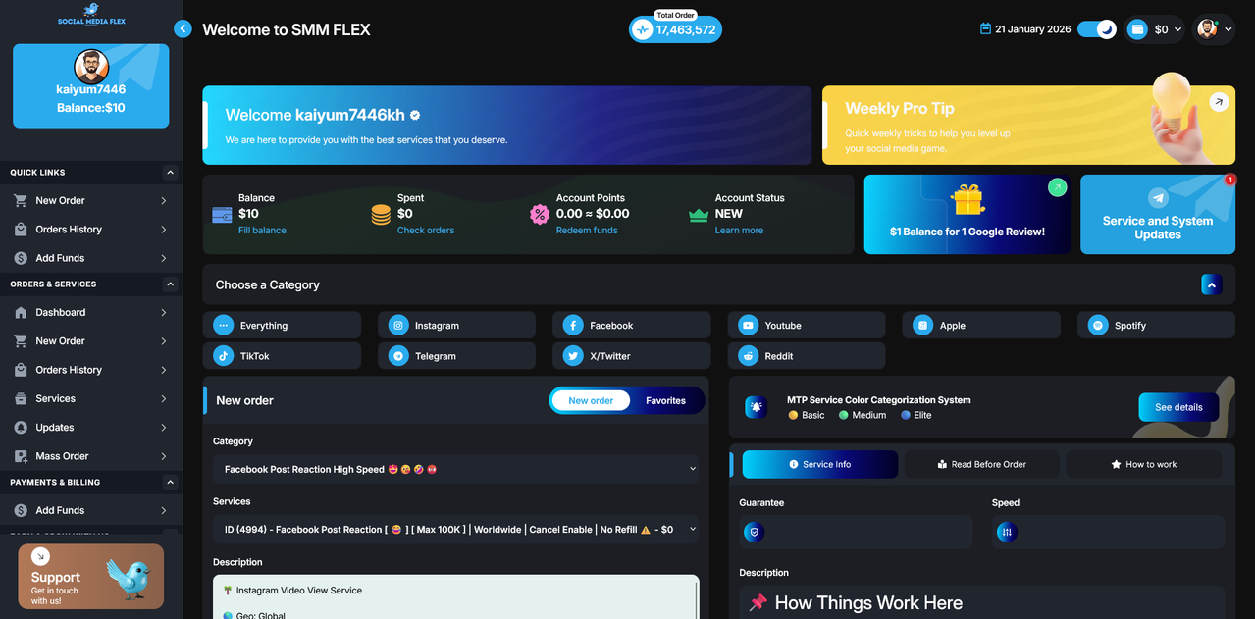Open Updates in the sidebar
Image resolution: width=1255 pixels, height=619 pixels.
point(91,428)
